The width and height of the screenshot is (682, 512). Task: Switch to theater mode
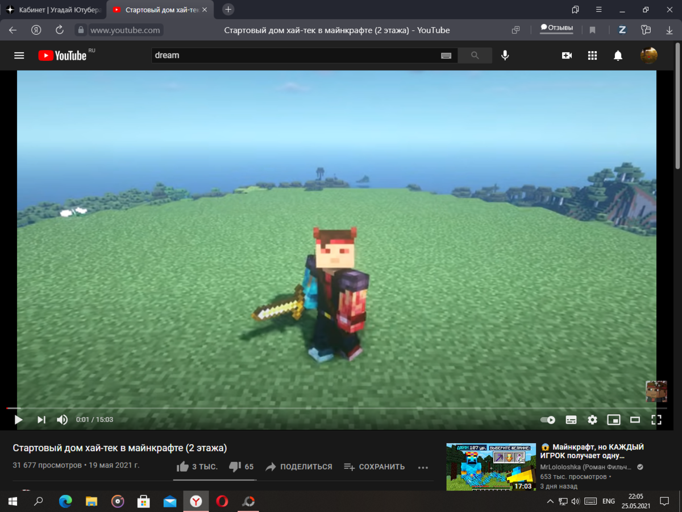pyautogui.click(x=635, y=420)
